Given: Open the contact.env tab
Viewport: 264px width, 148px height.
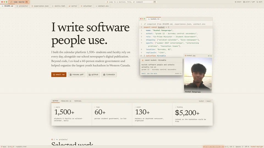Looking at the screenshot, I should 102,6.
